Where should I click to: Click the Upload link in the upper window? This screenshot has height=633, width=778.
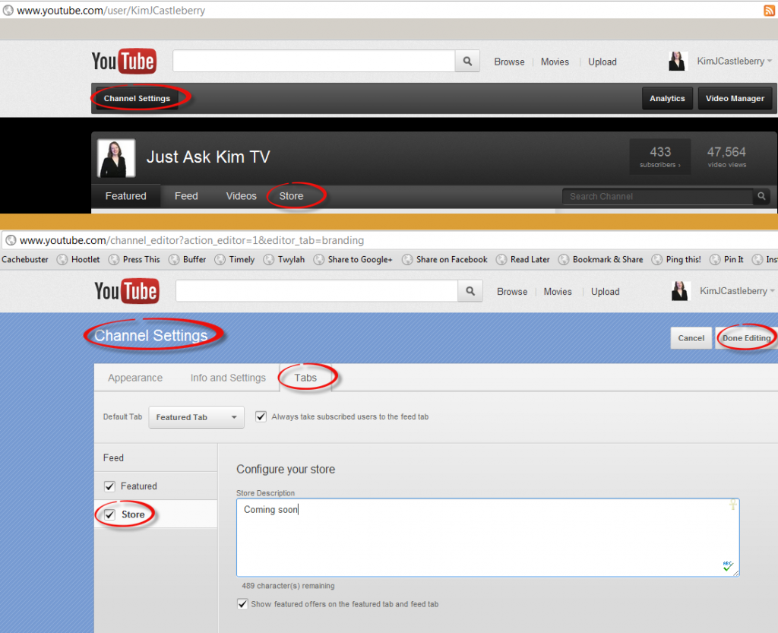tap(602, 62)
